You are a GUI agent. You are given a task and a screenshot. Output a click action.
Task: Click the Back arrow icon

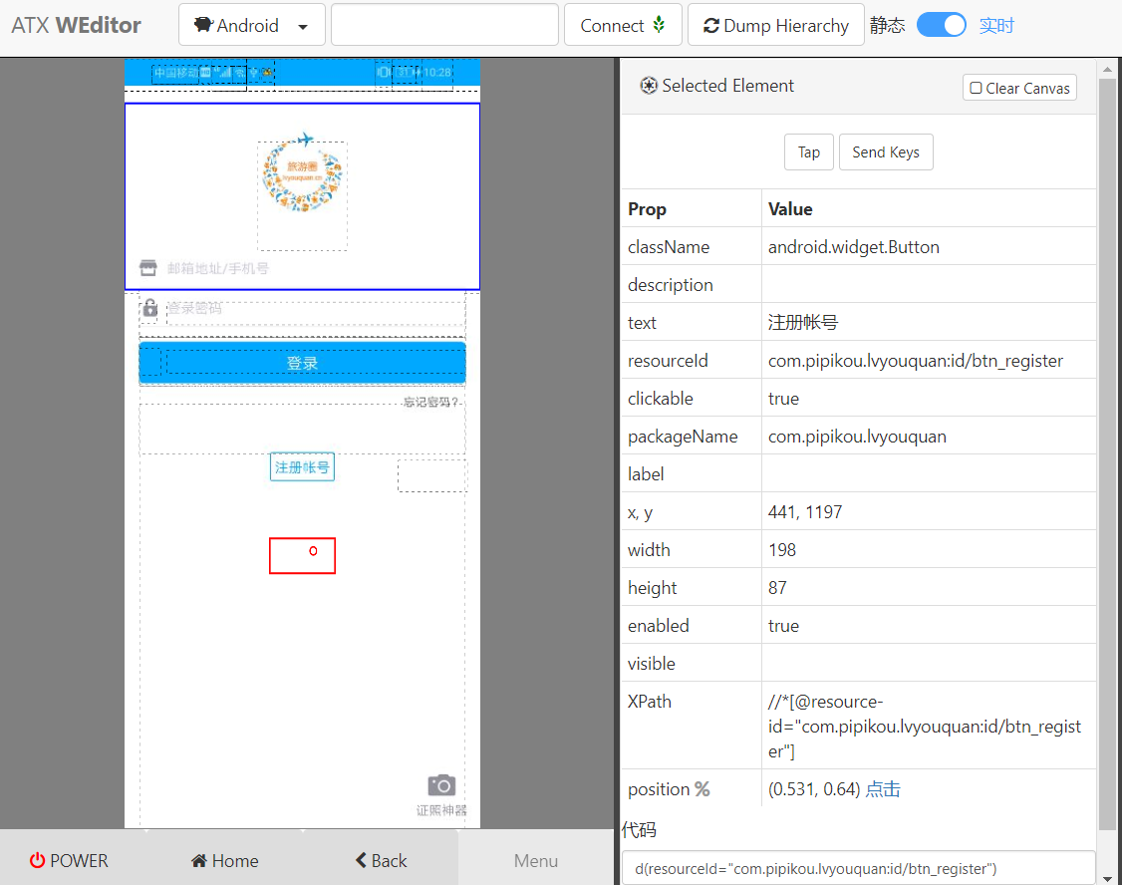click(361, 860)
